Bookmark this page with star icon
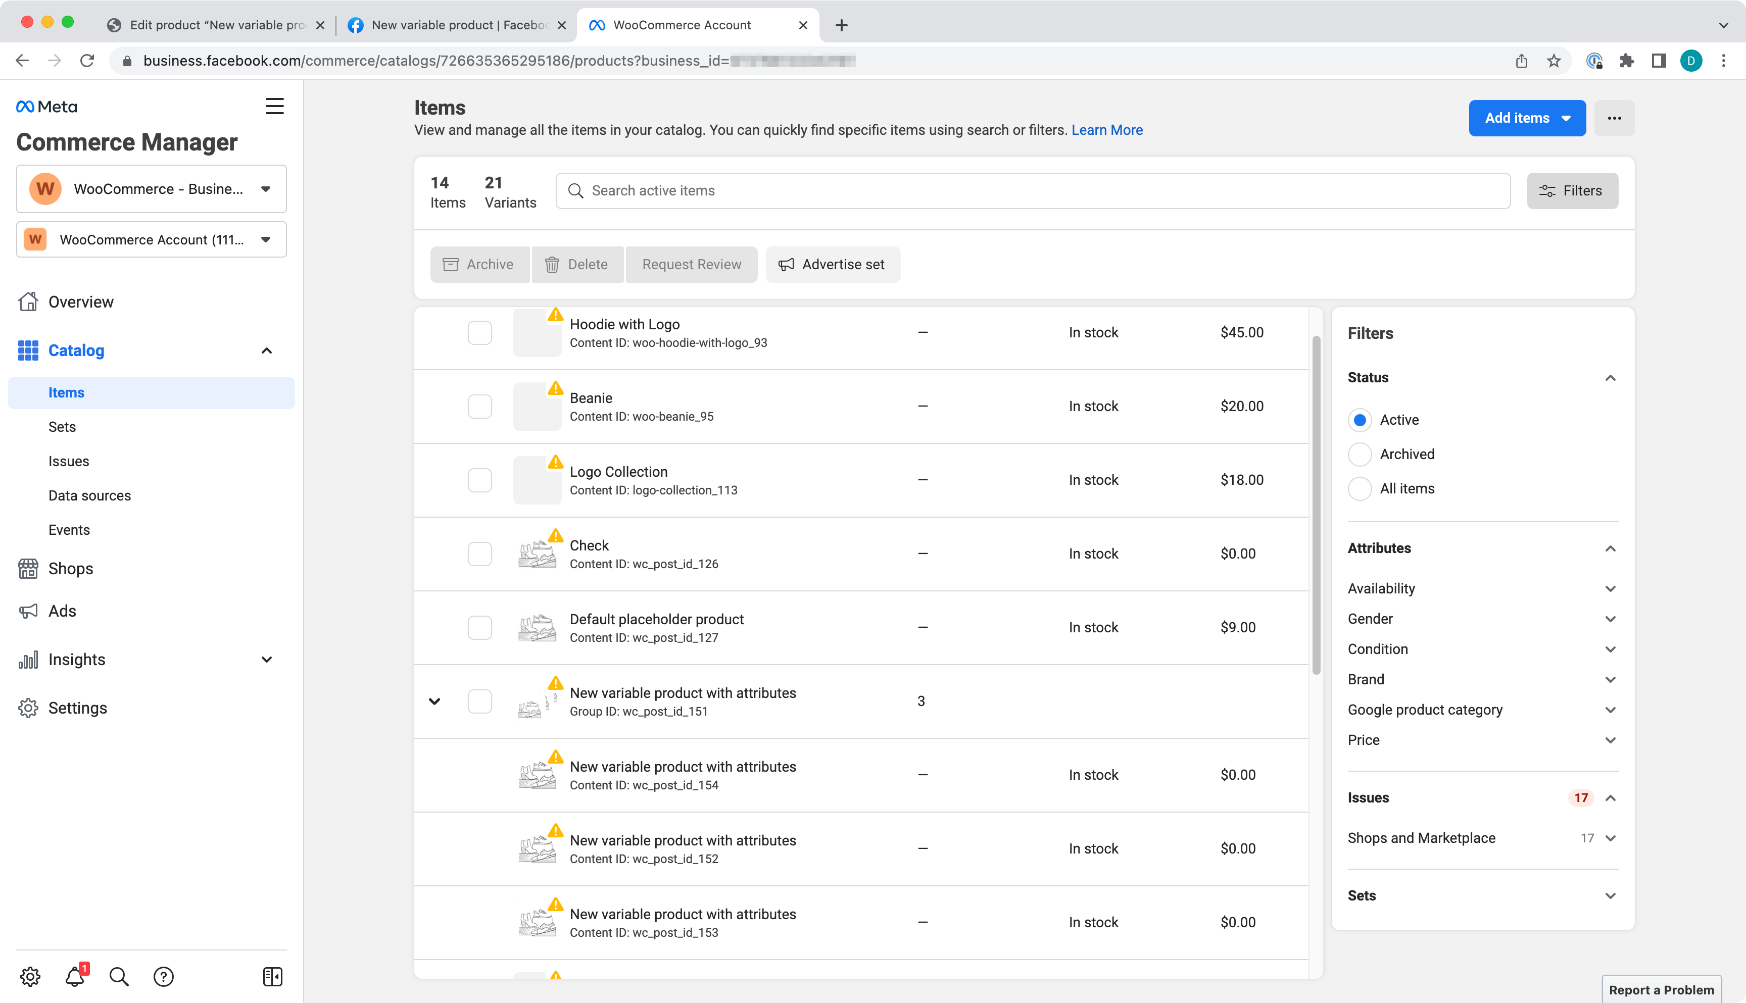 pyautogui.click(x=1554, y=61)
